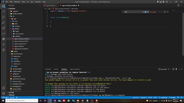Open the Selection menu

click(17, 2)
